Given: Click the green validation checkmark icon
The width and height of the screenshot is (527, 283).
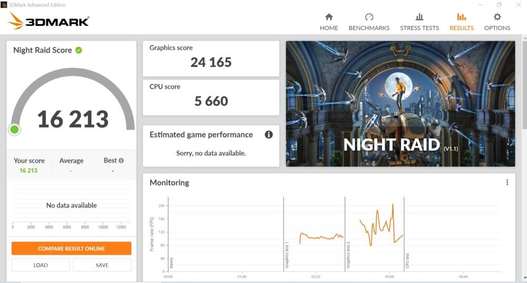Looking at the screenshot, I should tap(79, 50).
